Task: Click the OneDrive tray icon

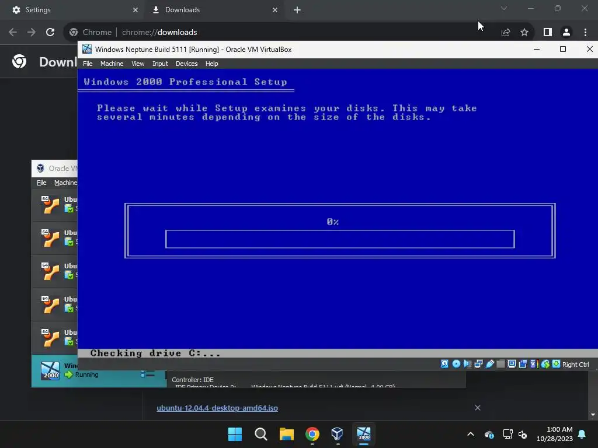Action: 489,434
